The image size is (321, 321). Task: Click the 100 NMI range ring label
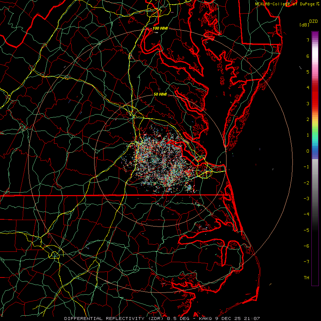coord(160,28)
